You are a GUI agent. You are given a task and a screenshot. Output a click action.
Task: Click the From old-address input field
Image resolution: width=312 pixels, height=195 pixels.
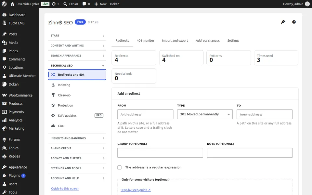click(x=145, y=114)
